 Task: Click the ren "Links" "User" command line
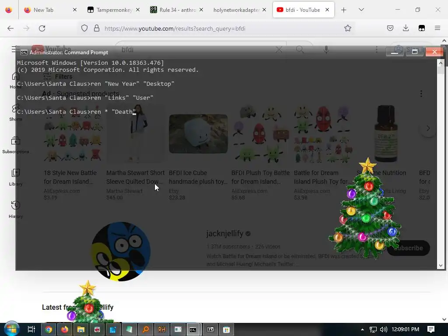(85, 98)
